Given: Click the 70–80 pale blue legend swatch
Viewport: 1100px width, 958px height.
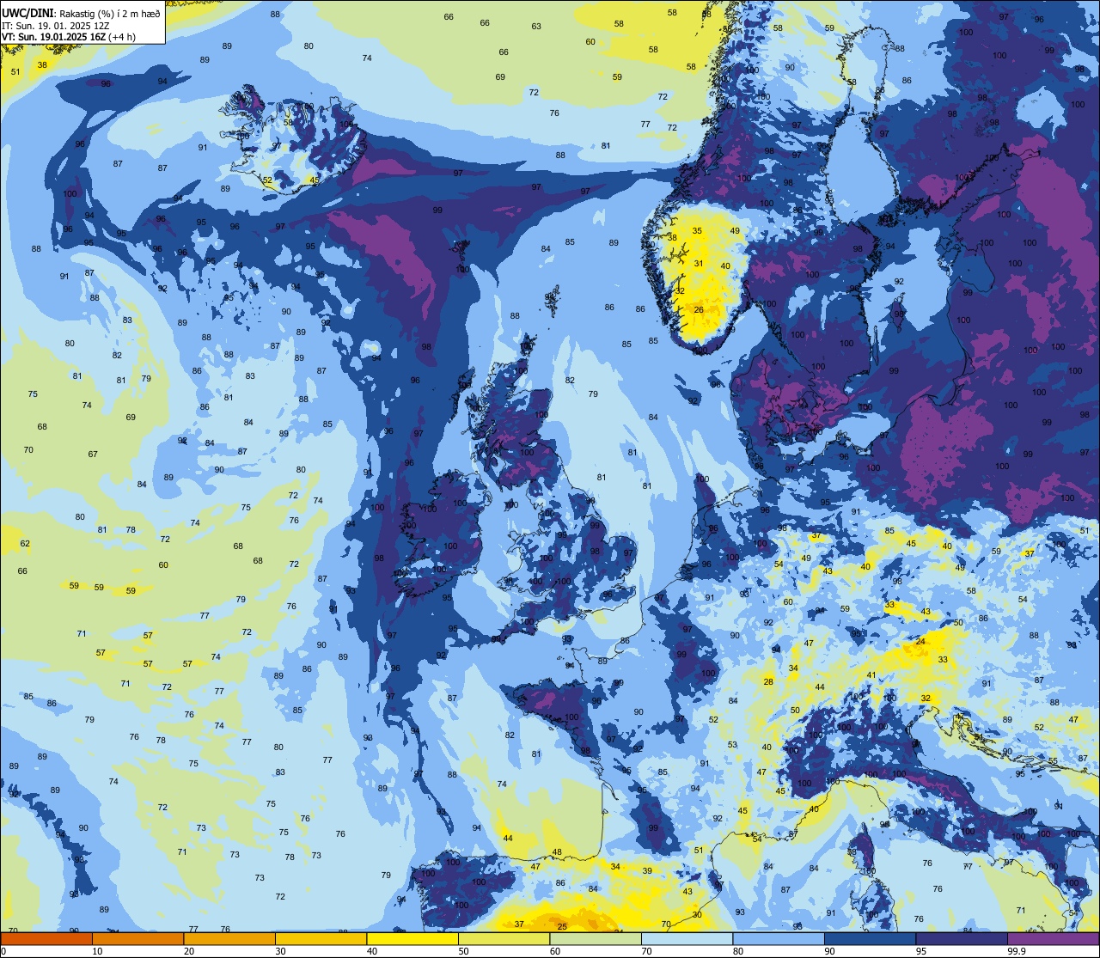Looking at the screenshot, I should point(687,938).
